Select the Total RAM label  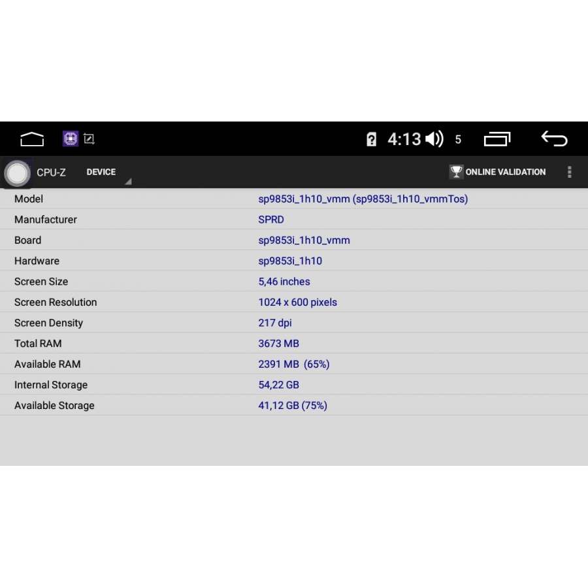tap(38, 344)
